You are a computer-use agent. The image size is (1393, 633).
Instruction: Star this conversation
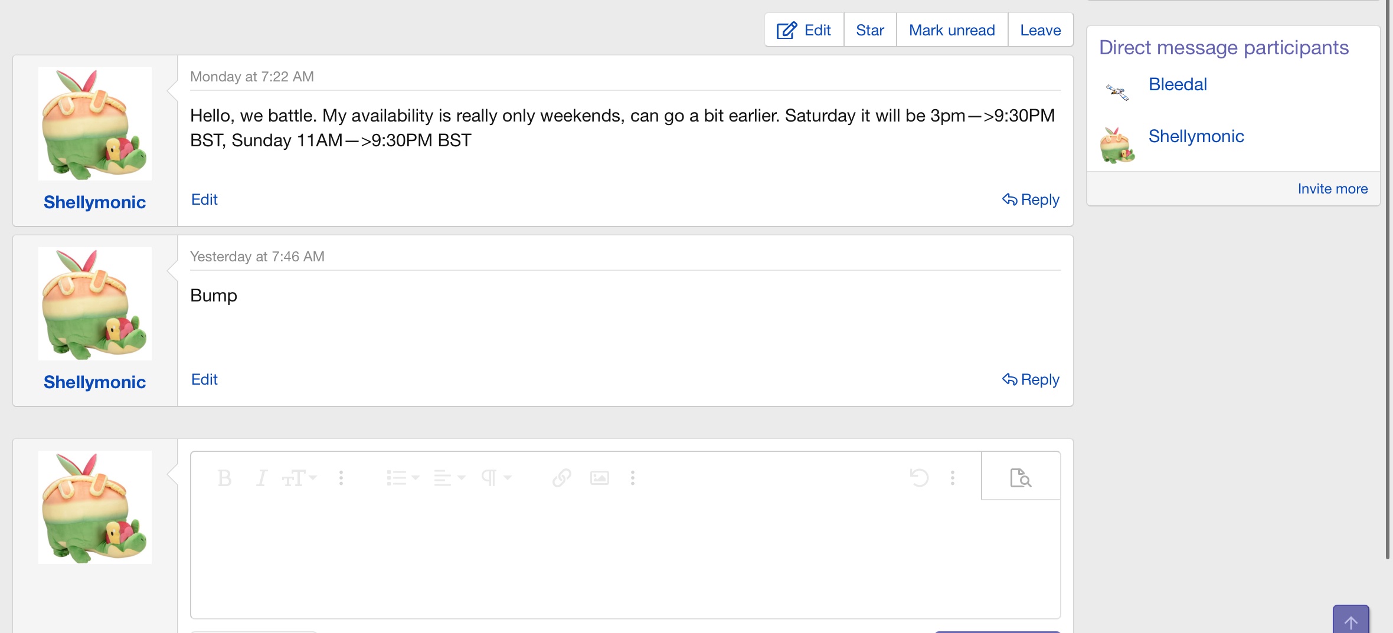[870, 30]
